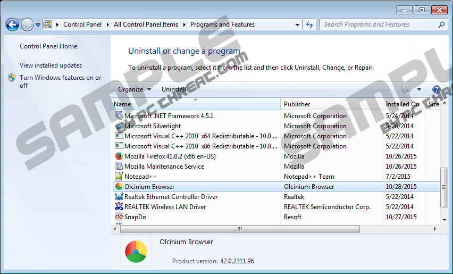
Task: Click Microsoft Visual C++ 2010 x64 Redistributable name
Action: 201,136
